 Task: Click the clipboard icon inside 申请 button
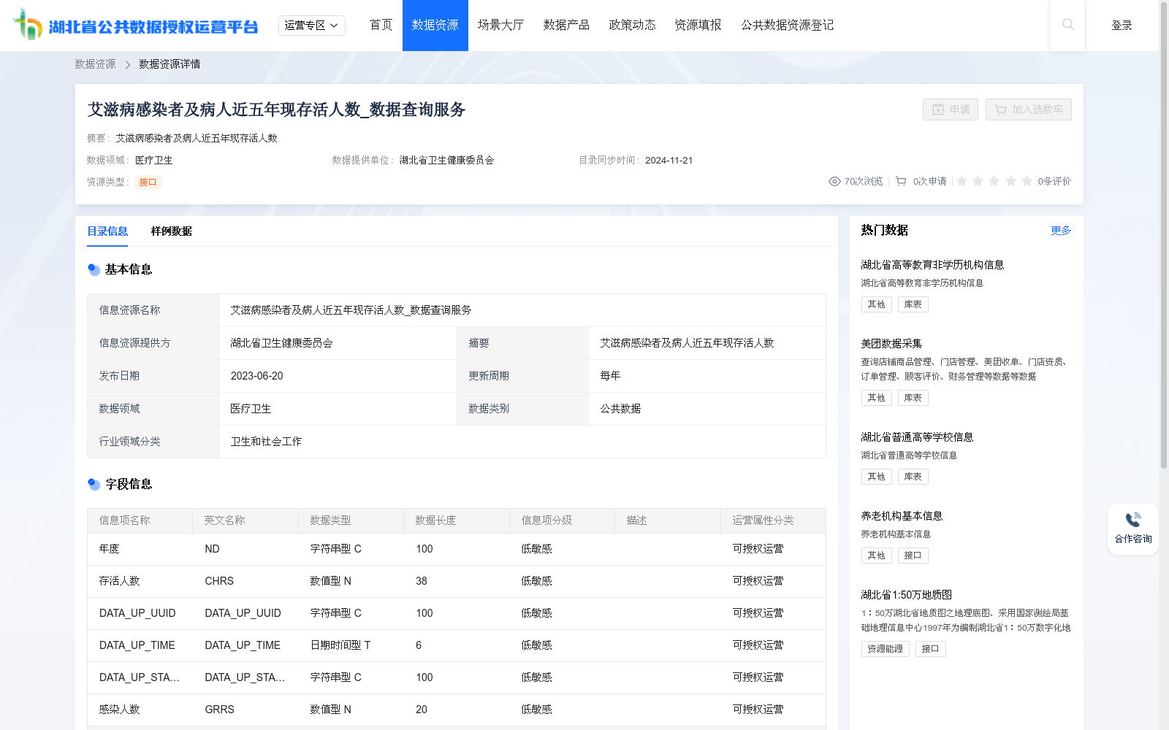coord(938,109)
